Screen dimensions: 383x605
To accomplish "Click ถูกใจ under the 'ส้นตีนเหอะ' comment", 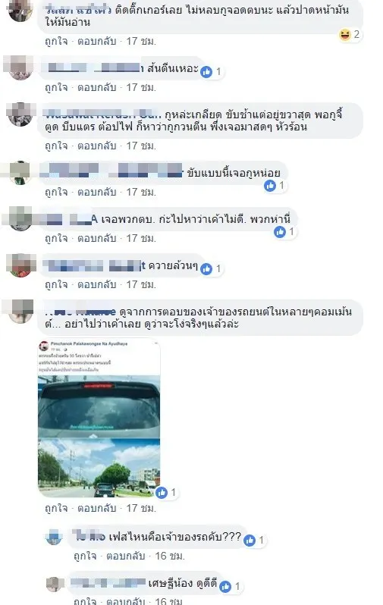I will 56,88.
